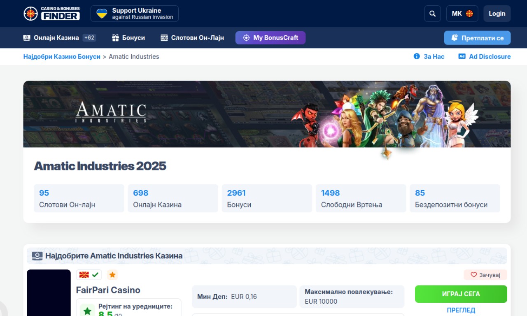
Task: Go to Најдобри Казино Бонуси breadcrumb
Action: click(62, 57)
